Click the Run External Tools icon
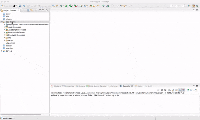 [x=75, y=6]
